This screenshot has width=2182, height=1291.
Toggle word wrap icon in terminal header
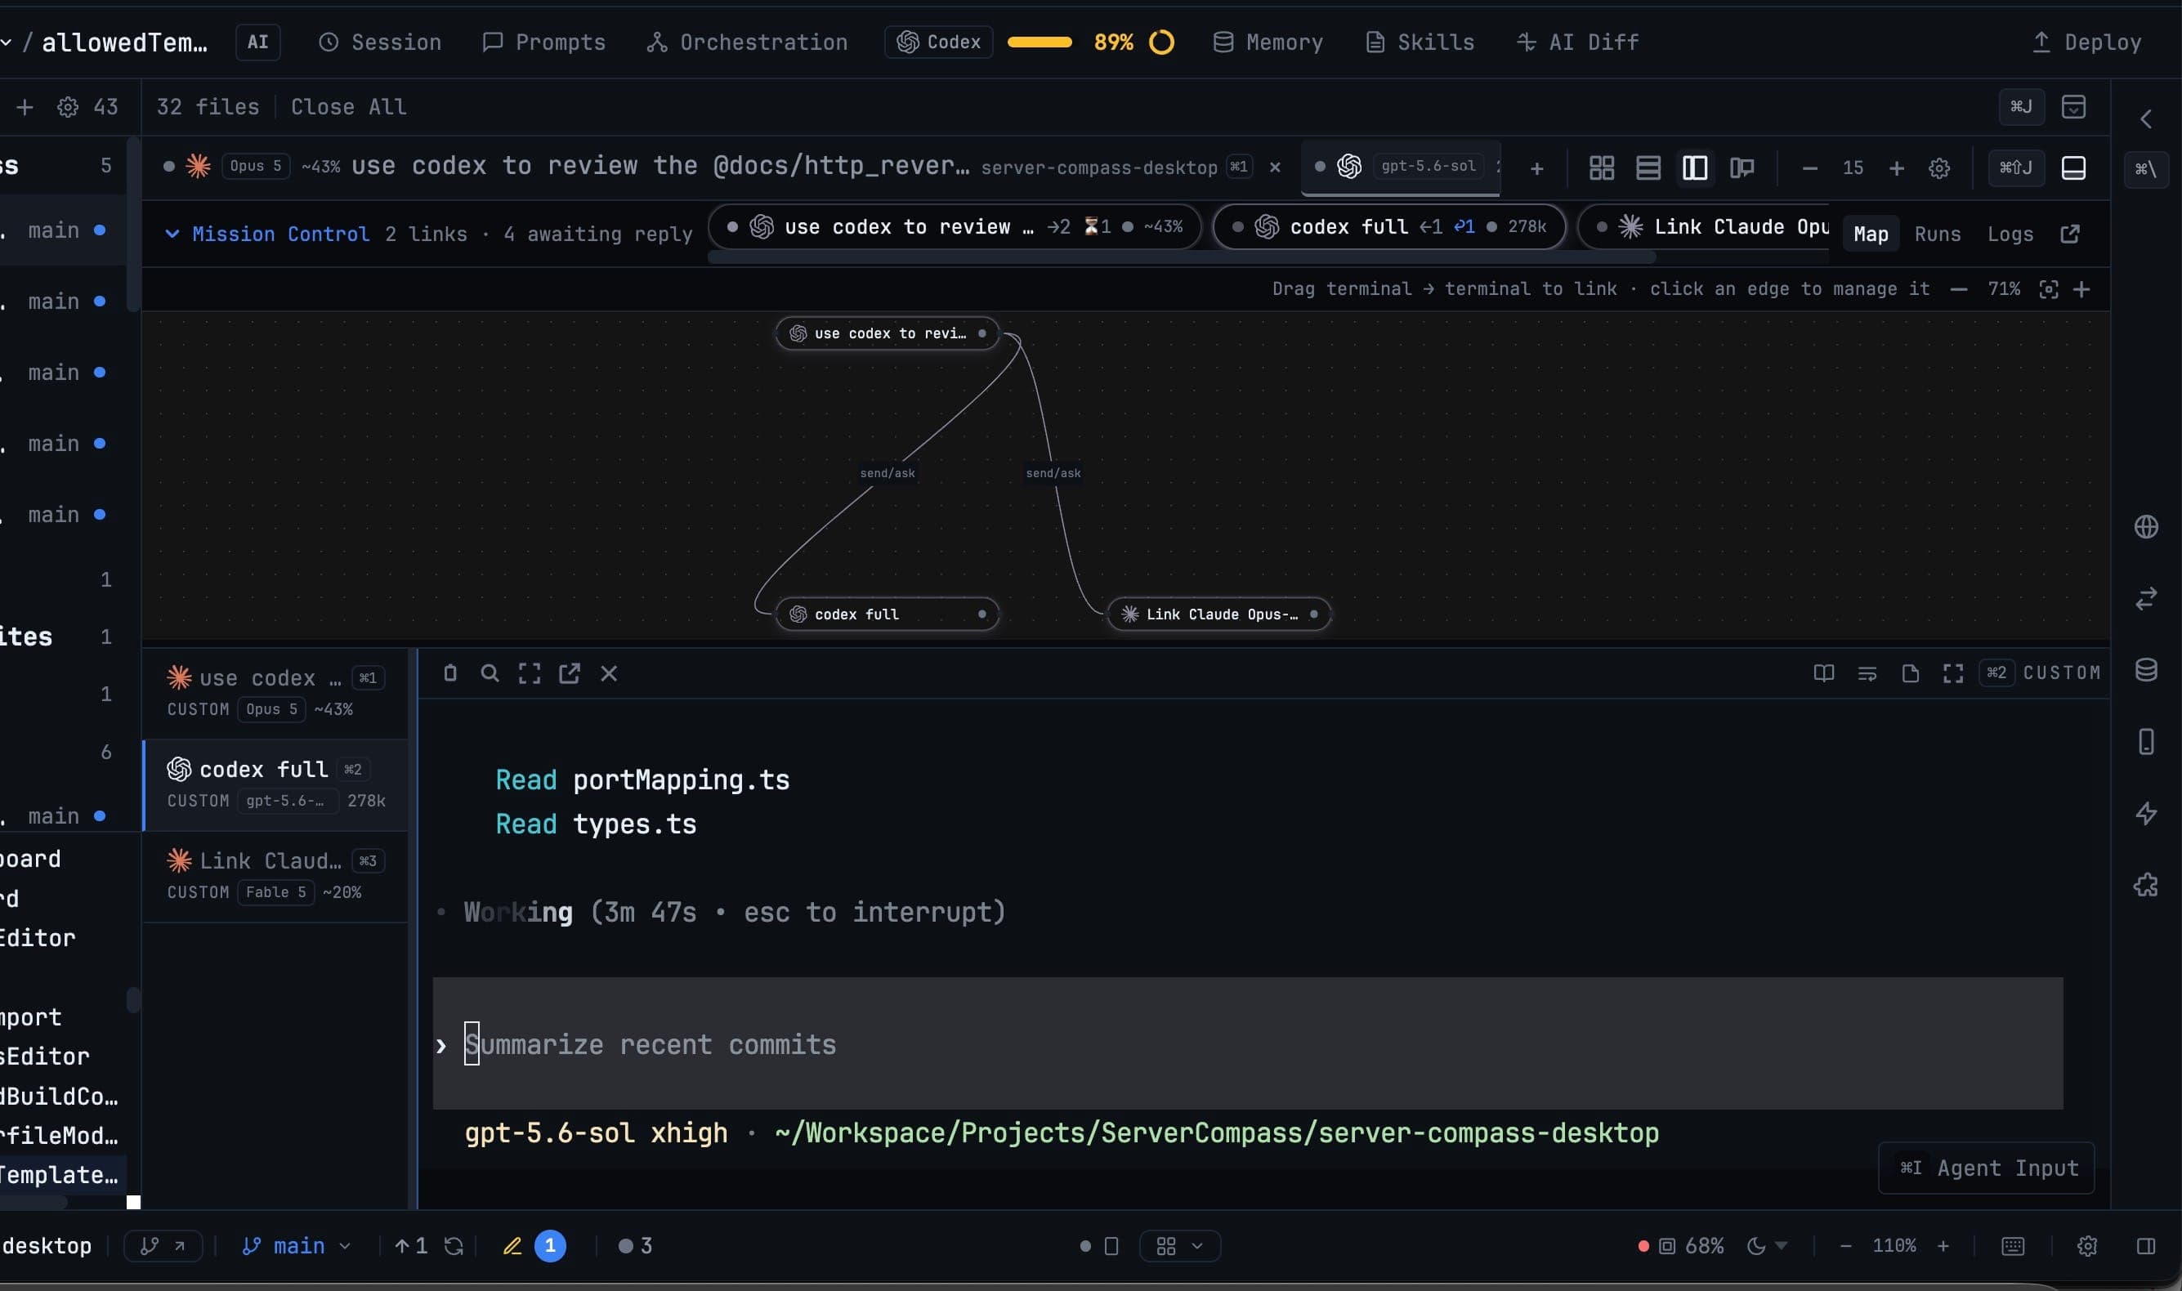coord(1867,672)
